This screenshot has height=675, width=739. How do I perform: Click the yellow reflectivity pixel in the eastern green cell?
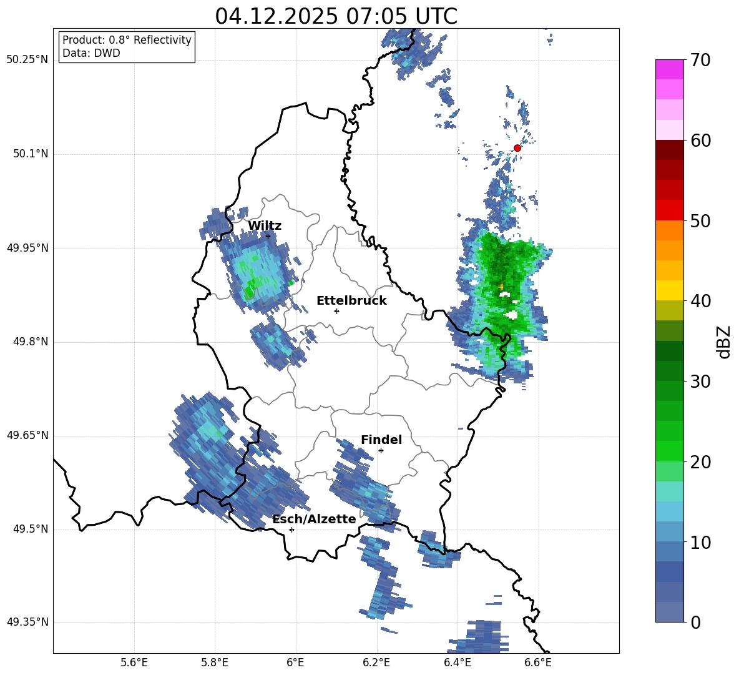pyautogui.click(x=501, y=286)
